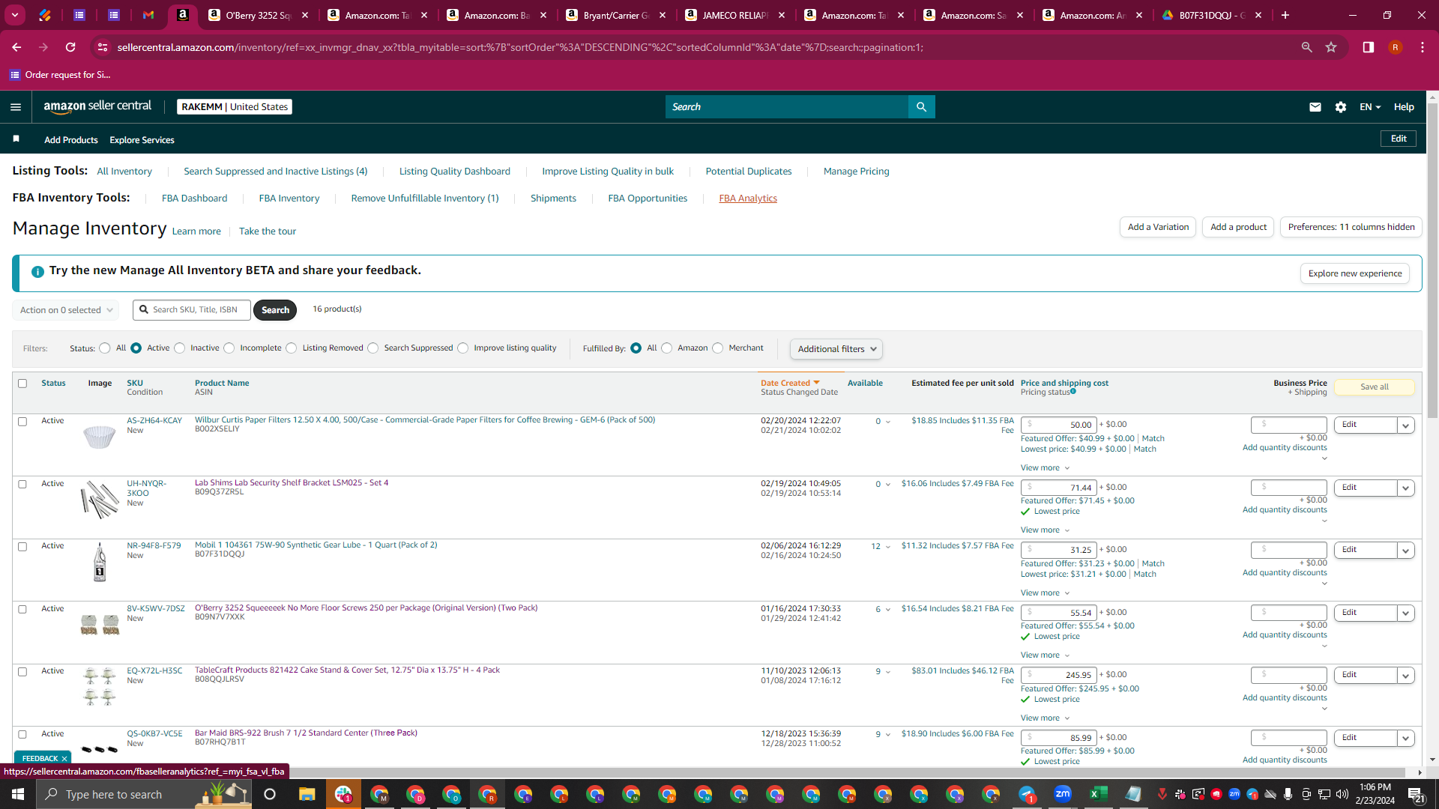
Task: Click the bookmark flag icon in navigation bar
Action: tap(16, 139)
